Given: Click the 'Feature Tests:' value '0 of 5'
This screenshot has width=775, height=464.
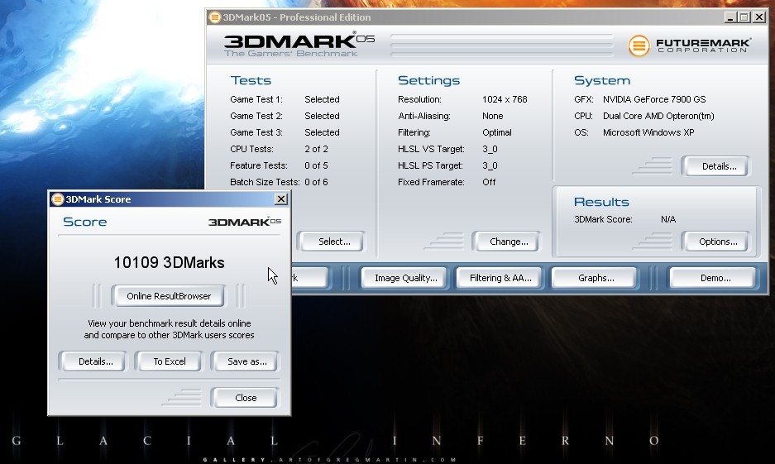Looking at the screenshot, I should (316, 165).
